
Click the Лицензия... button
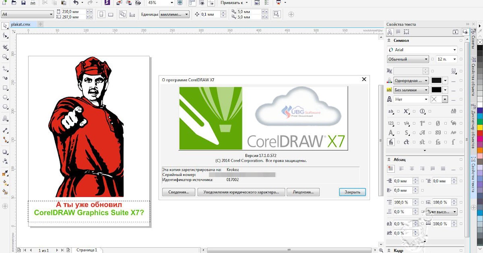pyautogui.click(x=303, y=192)
